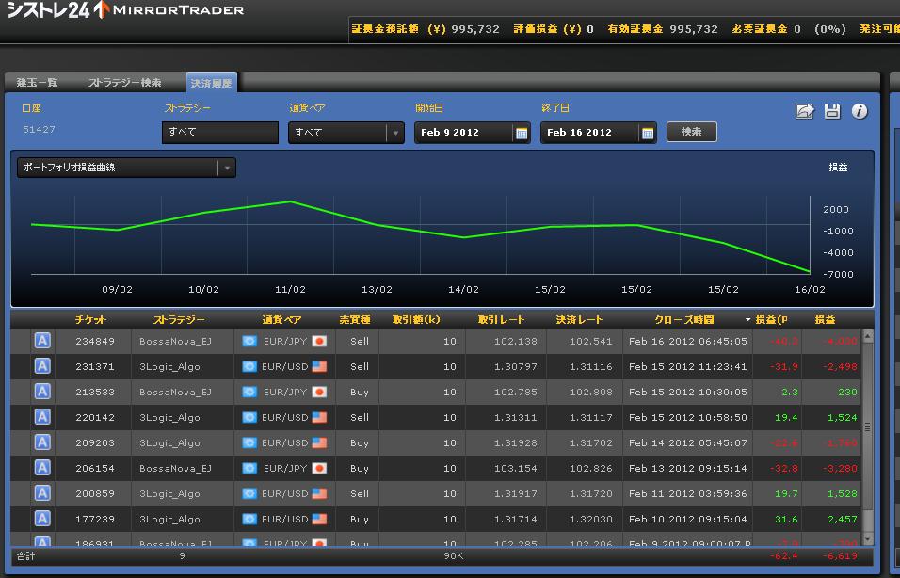Viewport: 900px width, 578px height.
Task: Click the ストラテジー filter input field
Action: [219, 133]
